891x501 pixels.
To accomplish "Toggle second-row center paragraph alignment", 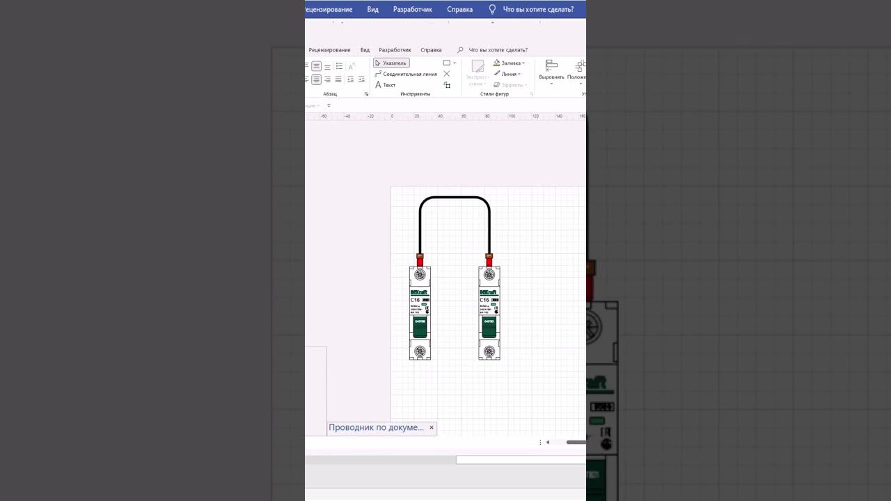I will click(x=316, y=79).
